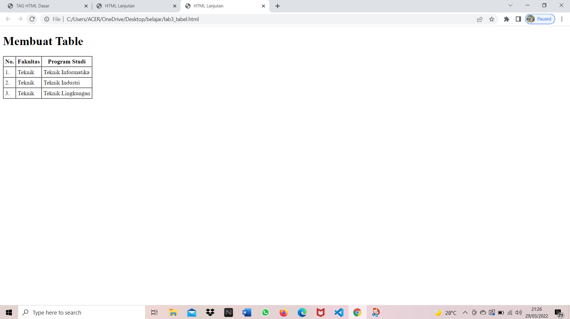The height and width of the screenshot is (319, 570).
Task: Click the page info icon in address bar
Action: pos(47,19)
